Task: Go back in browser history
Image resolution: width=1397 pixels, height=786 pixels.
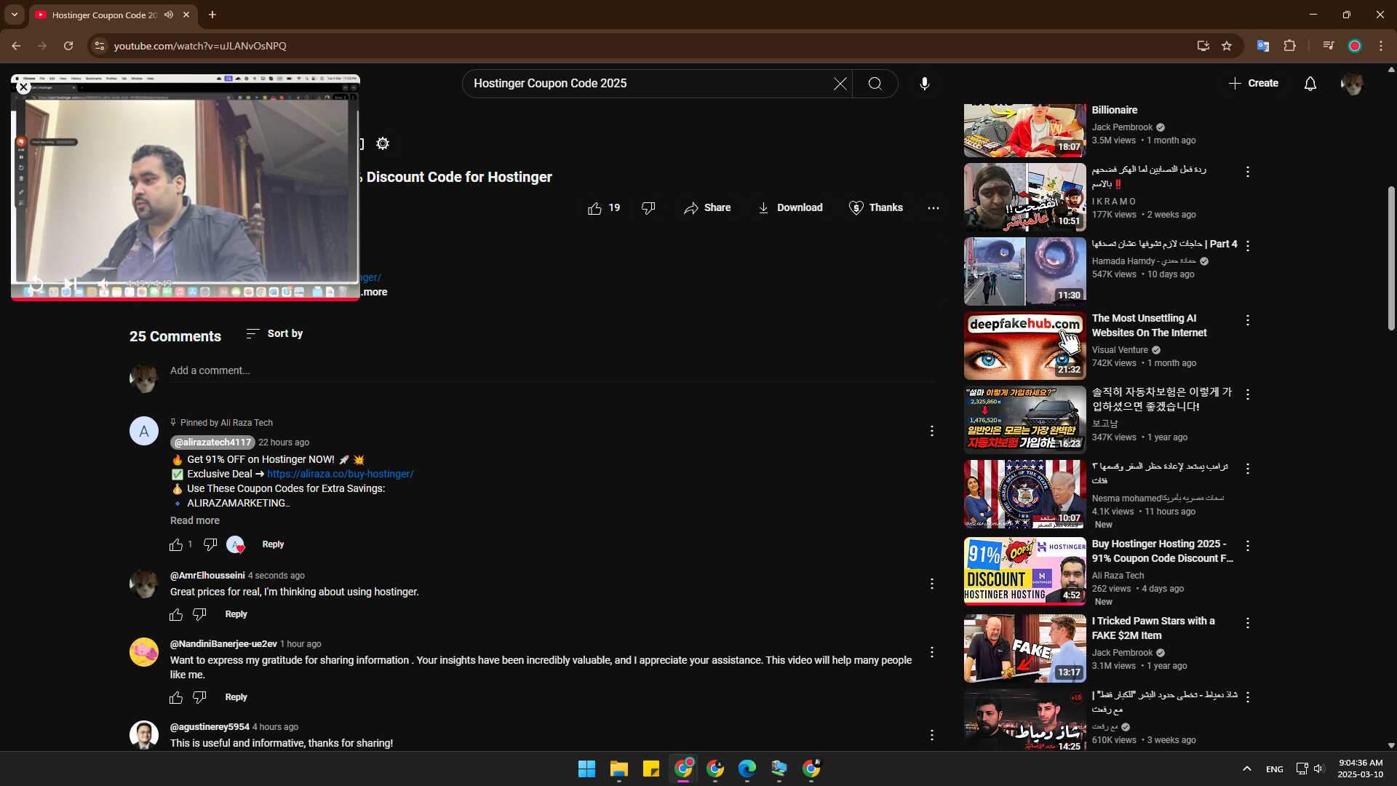Action: pyautogui.click(x=16, y=46)
